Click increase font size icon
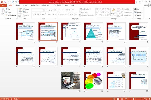 (49, 10)
